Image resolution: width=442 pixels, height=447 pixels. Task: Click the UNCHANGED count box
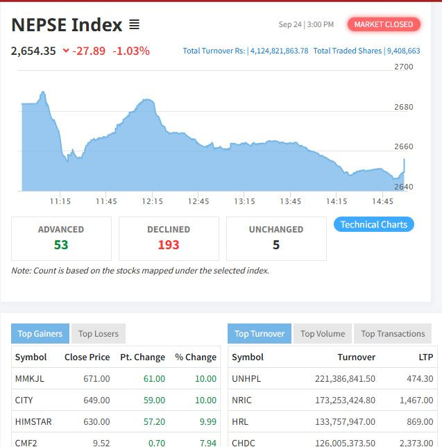point(276,238)
